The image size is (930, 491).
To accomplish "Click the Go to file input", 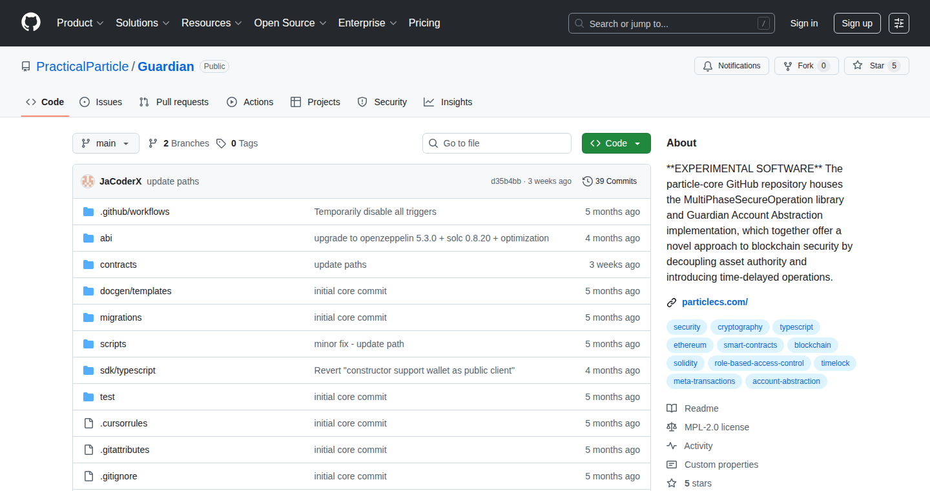I will coord(497,143).
